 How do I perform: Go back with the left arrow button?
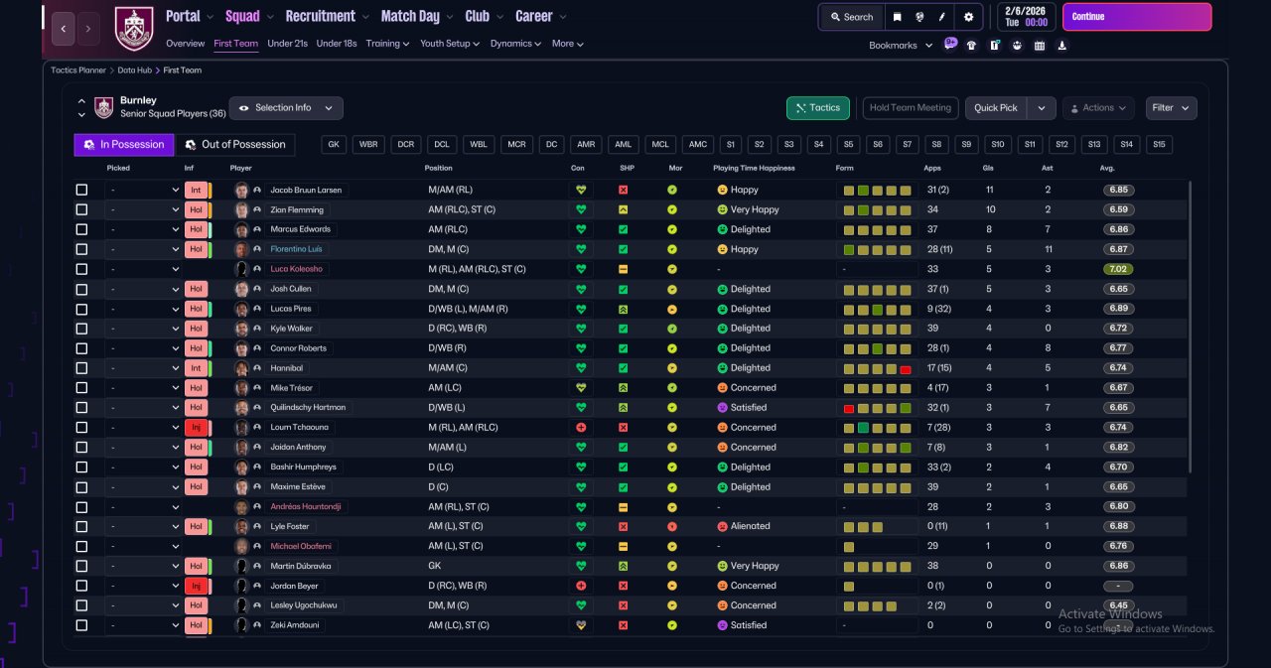tap(63, 29)
